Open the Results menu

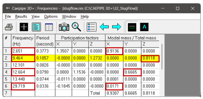[21, 16]
